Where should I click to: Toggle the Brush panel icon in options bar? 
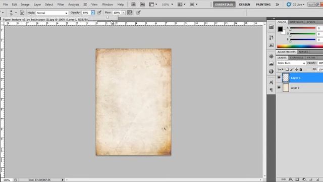pos(22,13)
